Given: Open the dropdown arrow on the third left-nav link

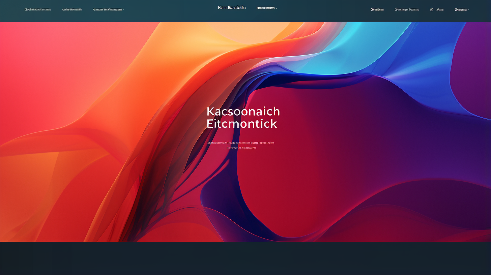Looking at the screenshot, I should click(x=123, y=9).
